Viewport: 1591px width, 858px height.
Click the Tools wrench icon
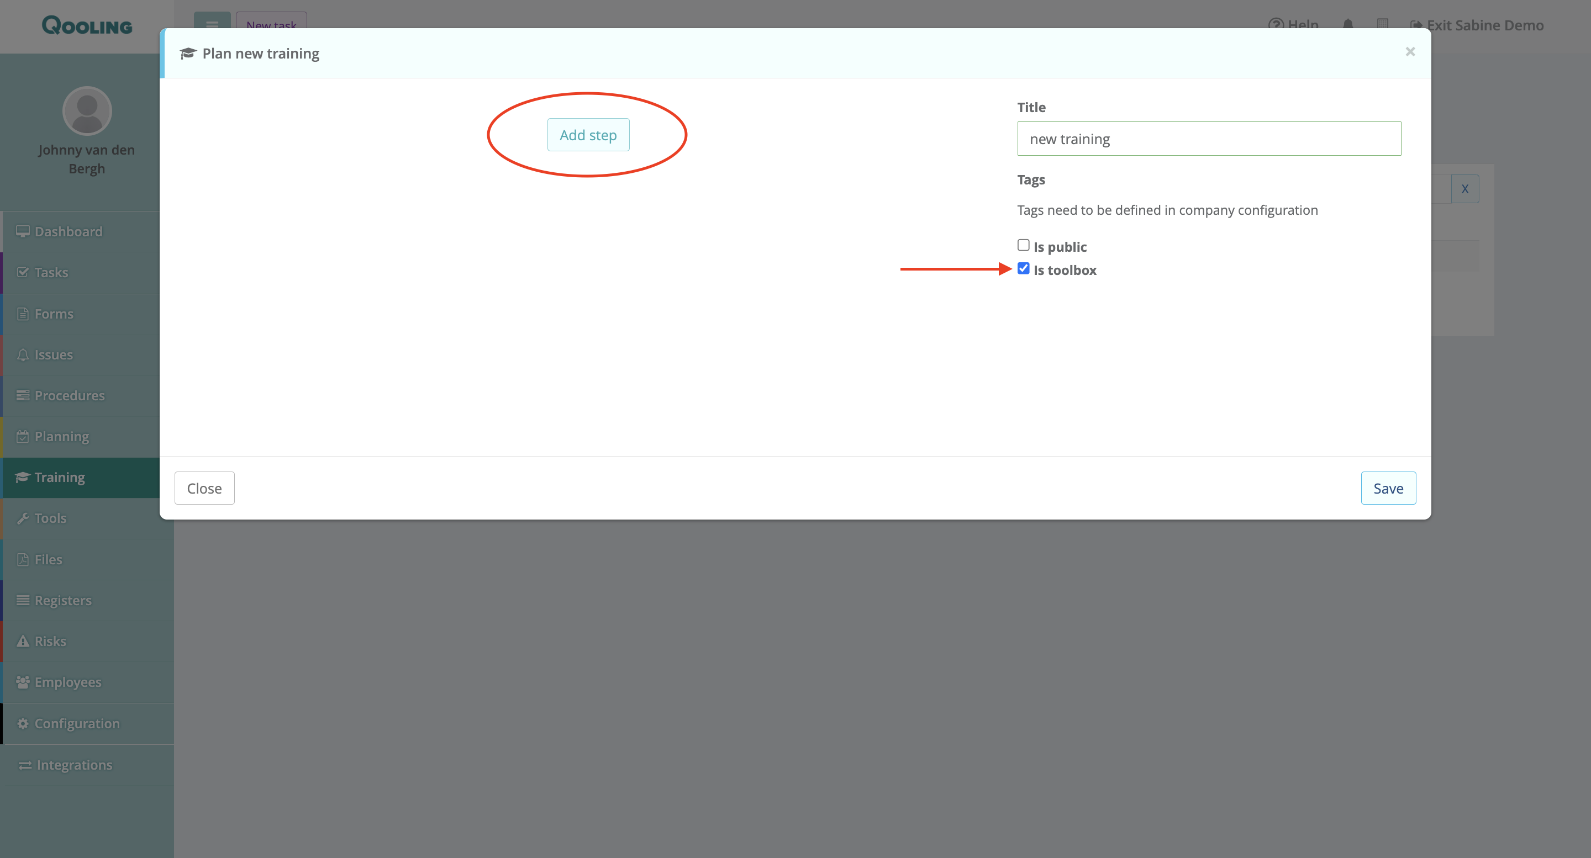23,518
